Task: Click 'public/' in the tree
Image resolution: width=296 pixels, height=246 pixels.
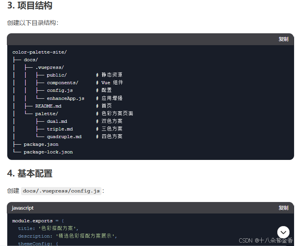Action: point(57,75)
